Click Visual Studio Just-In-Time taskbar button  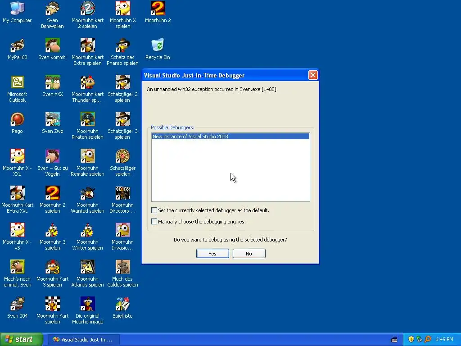[x=83, y=340]
